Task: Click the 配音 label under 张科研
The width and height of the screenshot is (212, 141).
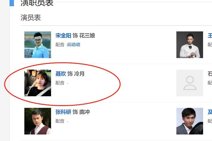Action: click(x=60, y=121)
